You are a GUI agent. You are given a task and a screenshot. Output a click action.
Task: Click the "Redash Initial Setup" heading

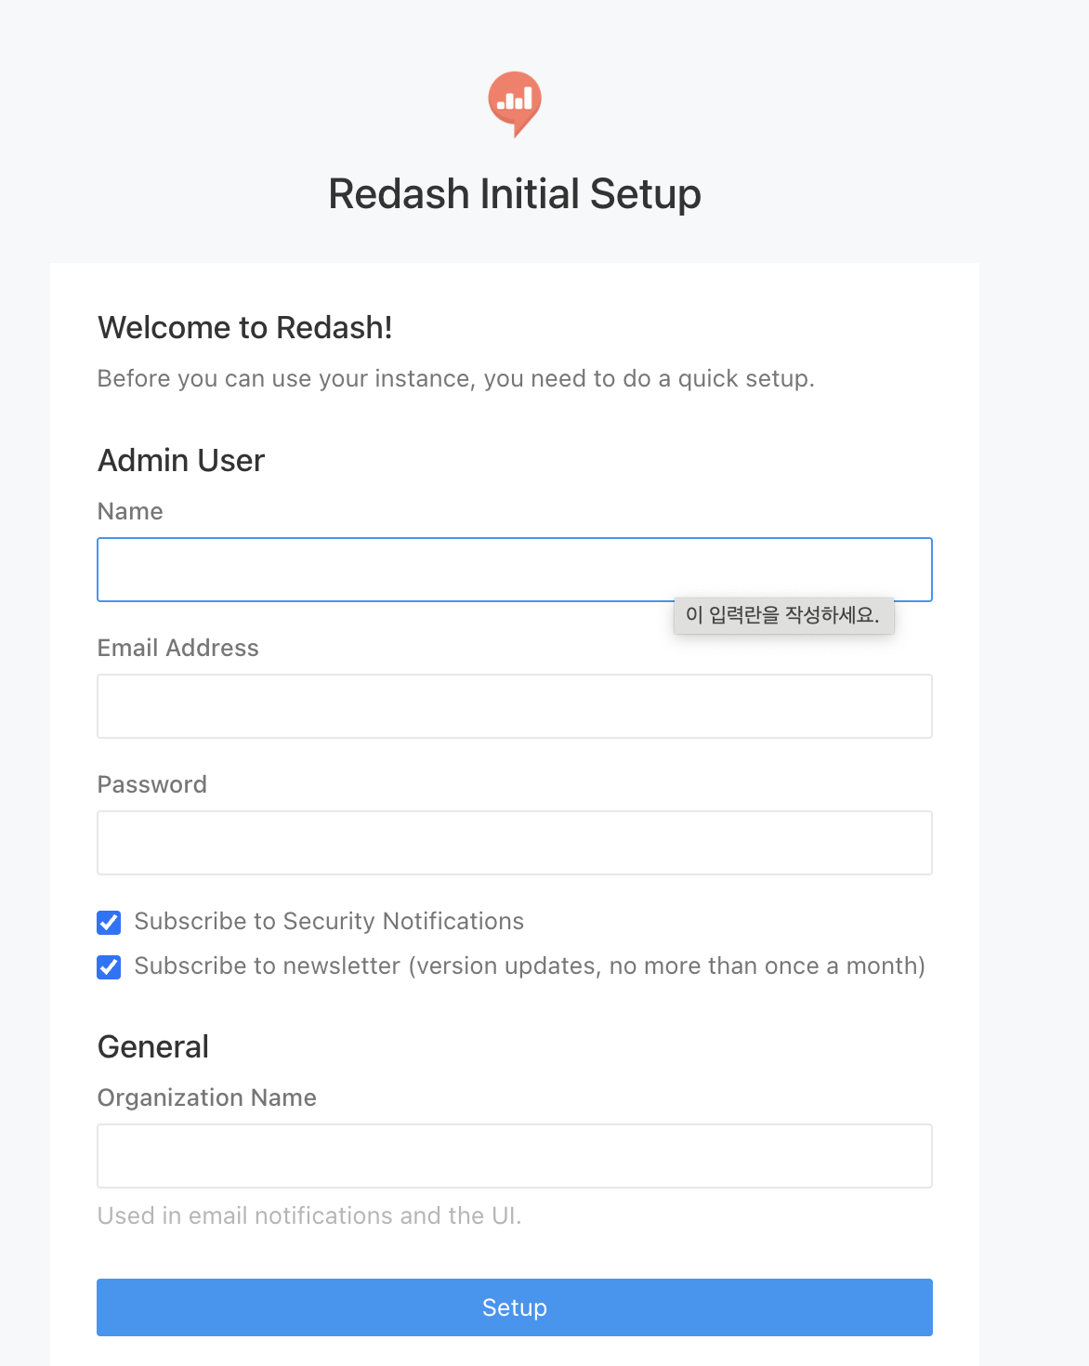pos(515,194)
